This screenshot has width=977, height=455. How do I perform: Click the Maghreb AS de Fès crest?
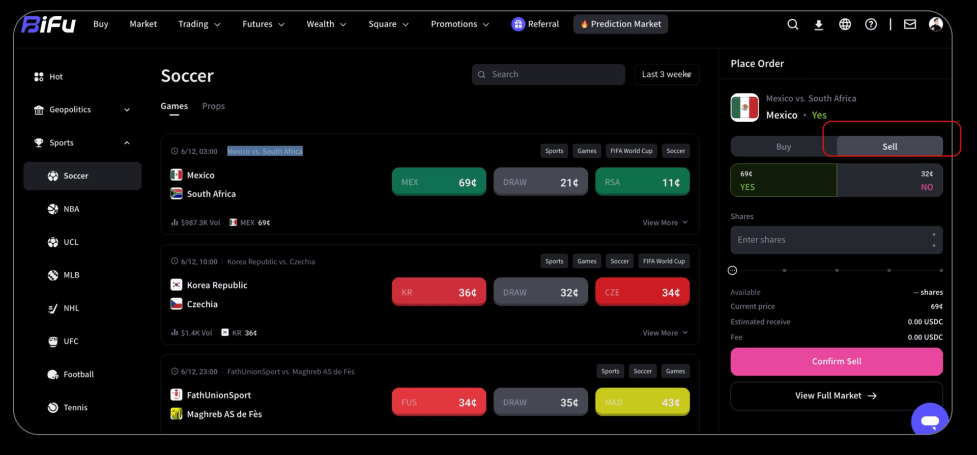tap(176, 414)
